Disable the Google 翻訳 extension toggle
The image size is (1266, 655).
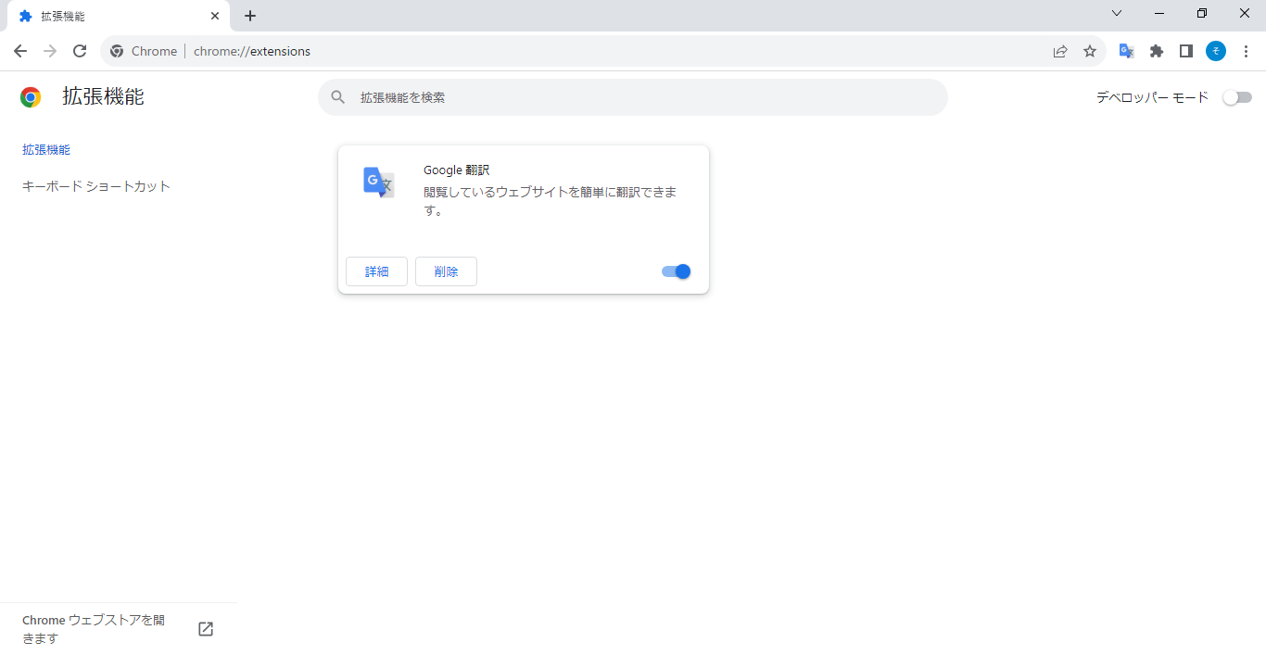(676, 271)
